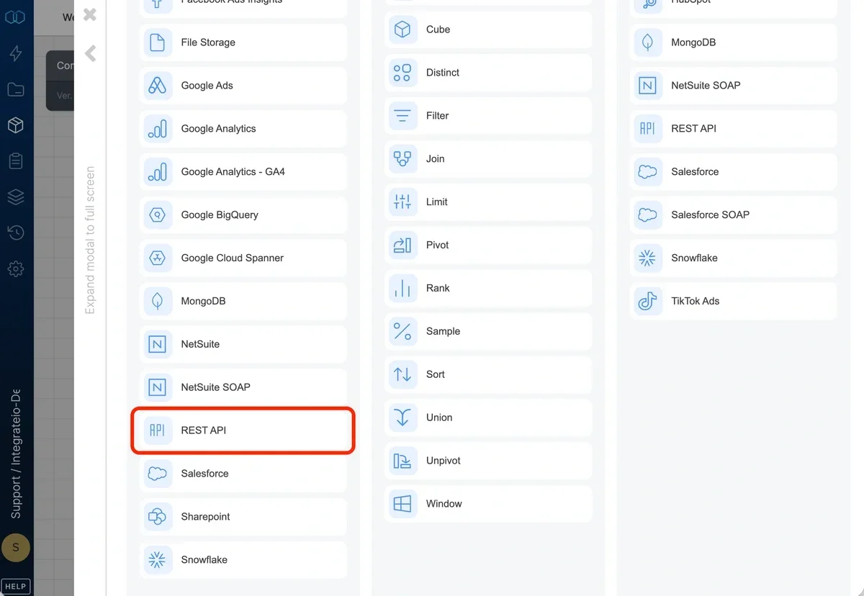This screenshot has width=864, height=596.
Task: Choose the Google Cloud Spanner component
Action: [x=243, y=258]
